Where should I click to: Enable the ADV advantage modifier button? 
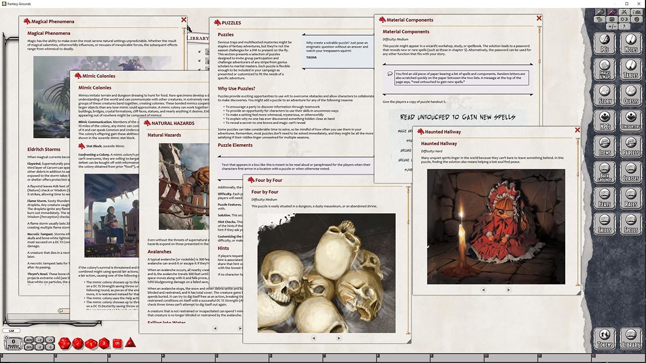coord(29,340)
